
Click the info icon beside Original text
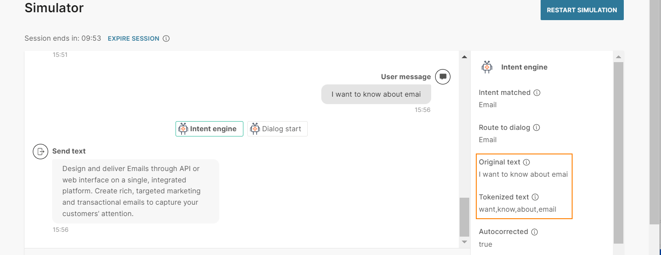click(527, 162)
